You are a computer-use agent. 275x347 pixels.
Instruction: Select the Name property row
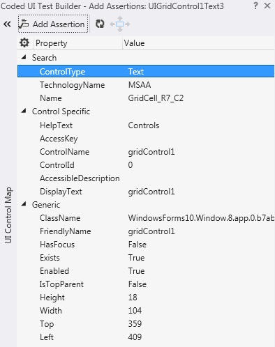point(146,98)
